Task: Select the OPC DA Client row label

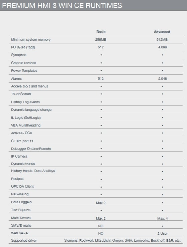Action: pos(22,186)
